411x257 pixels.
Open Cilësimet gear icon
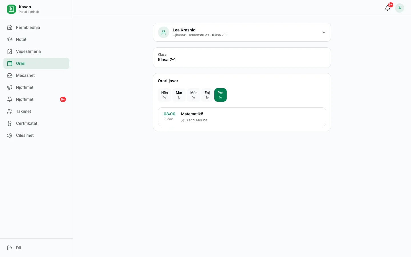click(10, 135)
